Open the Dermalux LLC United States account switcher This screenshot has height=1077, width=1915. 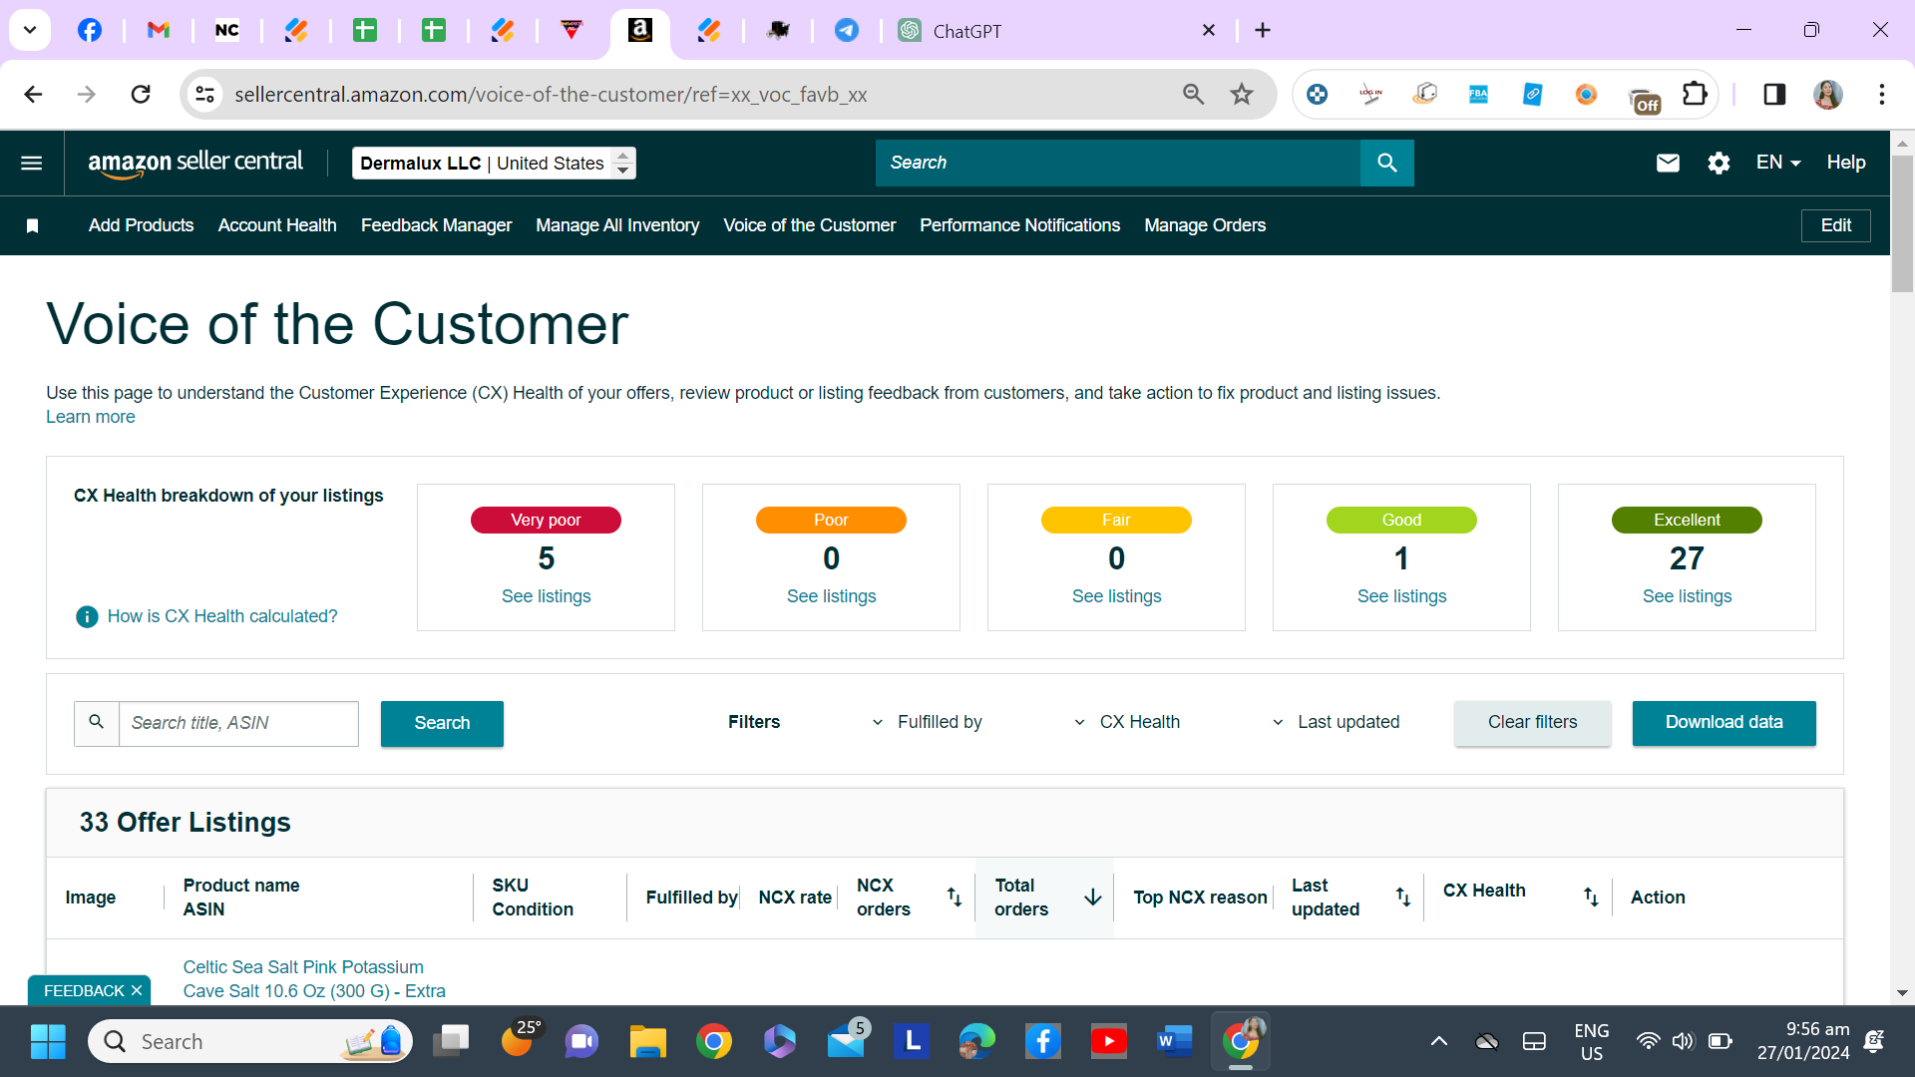click(494, 163)
